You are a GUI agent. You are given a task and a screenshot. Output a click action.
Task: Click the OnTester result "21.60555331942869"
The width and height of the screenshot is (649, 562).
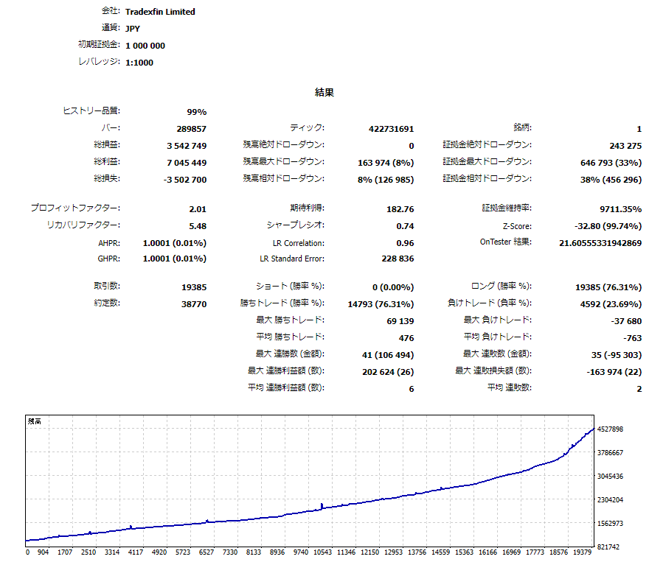[x=600, y=243]
